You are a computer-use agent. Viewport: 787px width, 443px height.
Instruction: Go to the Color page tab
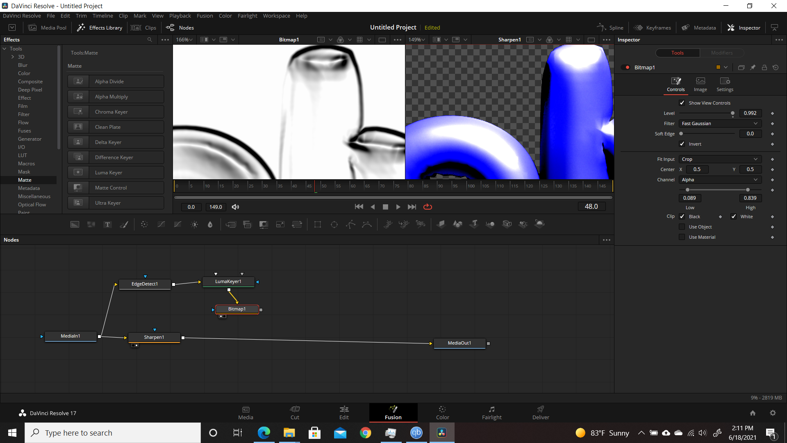point(442,413)
